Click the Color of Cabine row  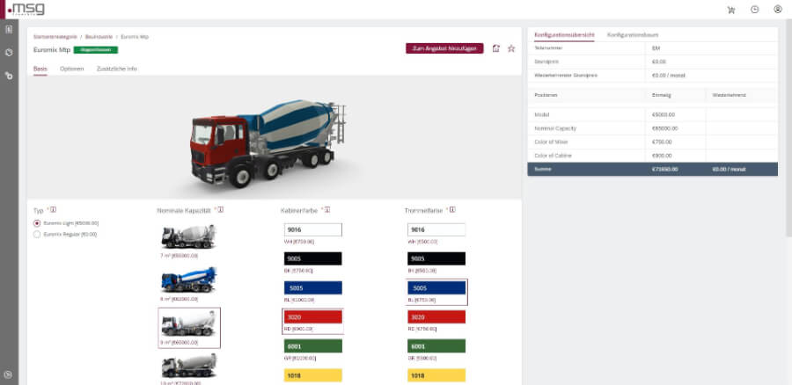pos(653,156)
